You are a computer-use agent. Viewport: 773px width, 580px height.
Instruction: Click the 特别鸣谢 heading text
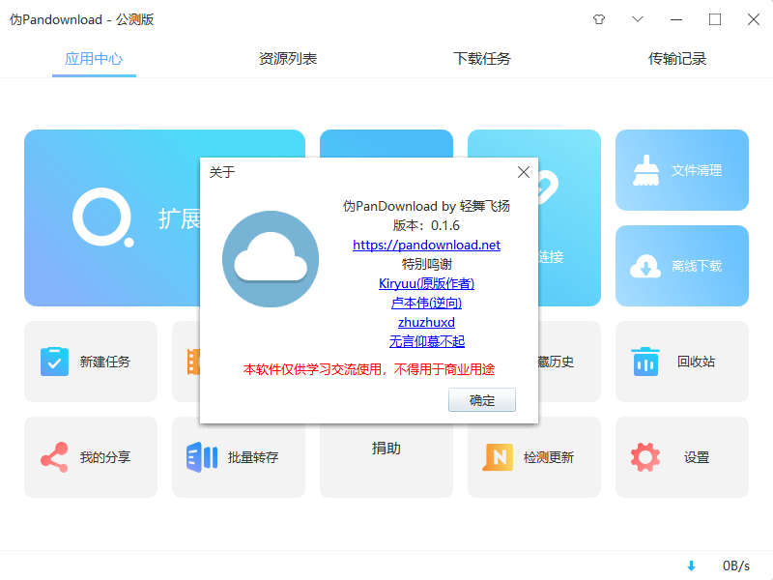pos(426,264)
